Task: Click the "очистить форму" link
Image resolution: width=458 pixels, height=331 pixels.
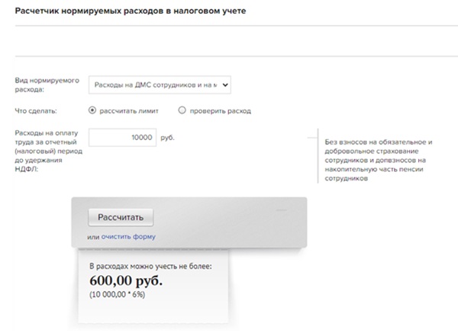Action: click(x=128, y=236)
